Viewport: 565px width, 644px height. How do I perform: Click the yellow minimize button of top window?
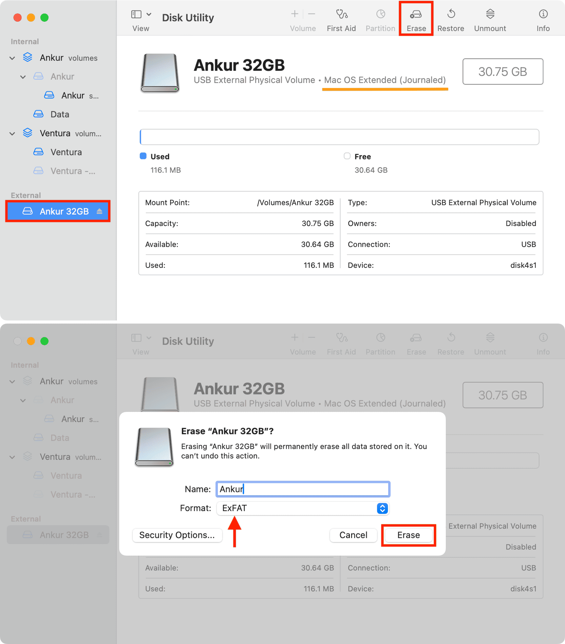(31, 17)
